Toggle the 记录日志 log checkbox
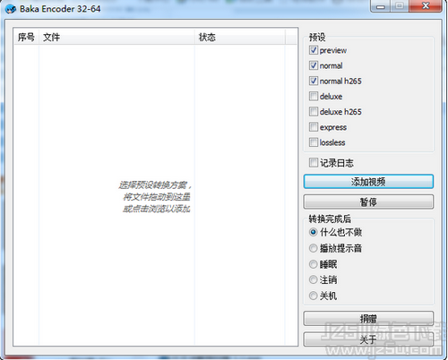The height and width of the screenshot is (360, 448). point(314,163)
